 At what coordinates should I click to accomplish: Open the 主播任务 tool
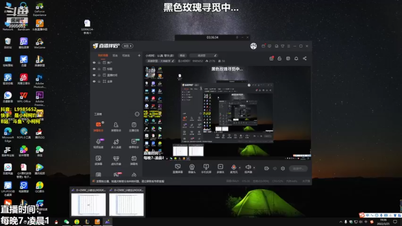pos(134,127)
